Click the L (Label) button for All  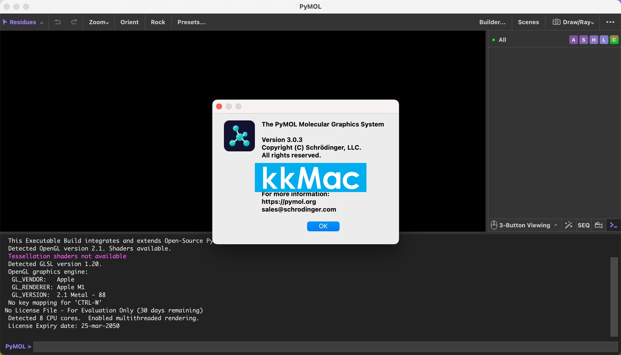coord(604,40)
